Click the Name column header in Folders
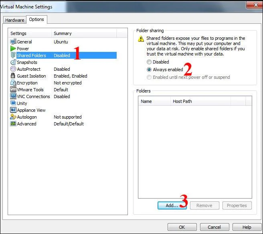The width and height of the screenshot is (263, 234). tap(154, 101)
